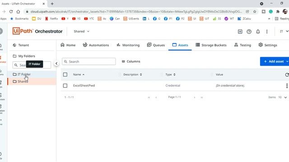The width and height of the screenshot is (289, 162).
Task: Open the Automations tab
Action: (x=96, y=45)
